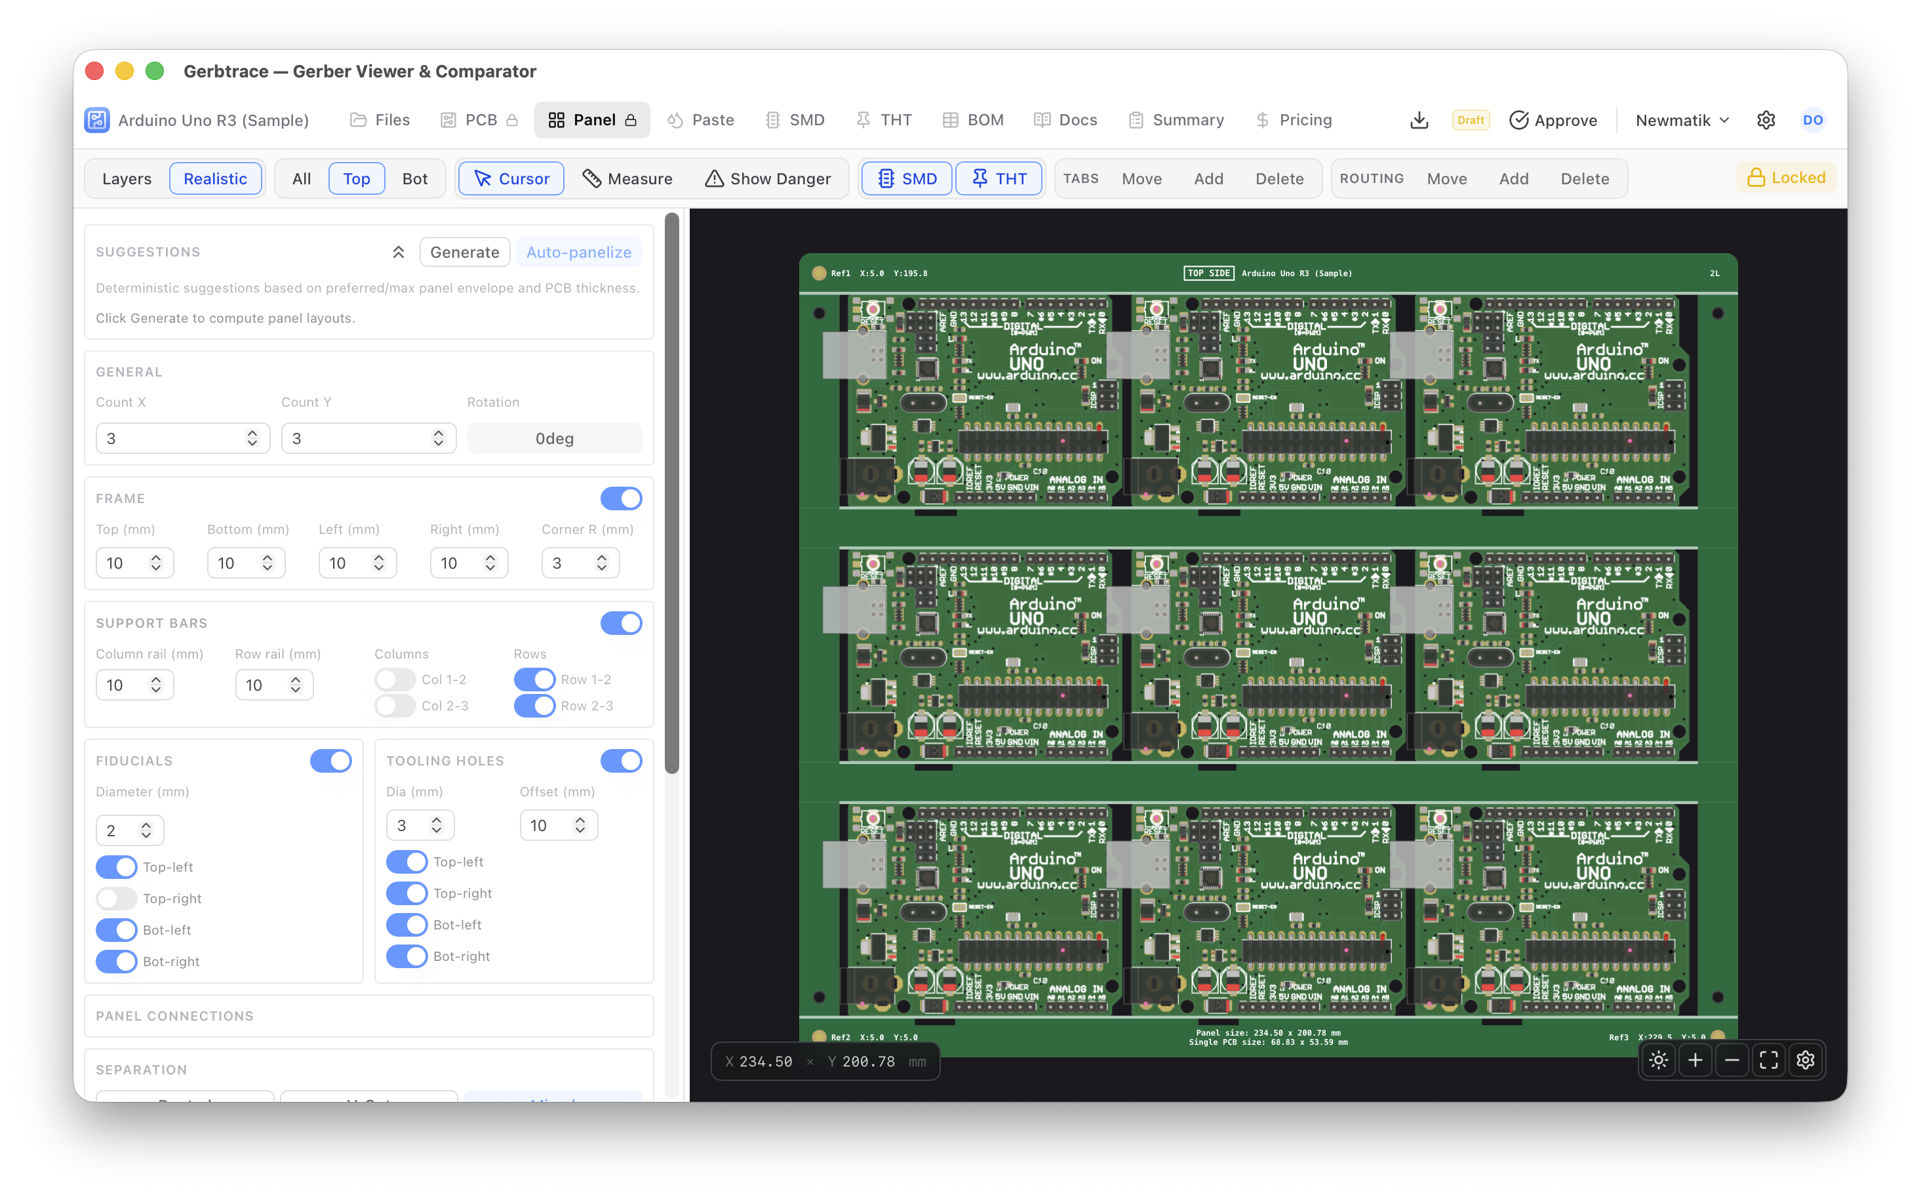Disable the Frame toggle

pyautogui.click(x=622, y=498)
